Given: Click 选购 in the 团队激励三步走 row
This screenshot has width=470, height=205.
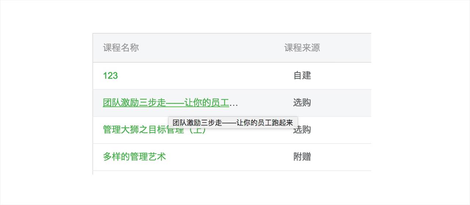Looking at the screenshot, I should click(x=302, y=103).
